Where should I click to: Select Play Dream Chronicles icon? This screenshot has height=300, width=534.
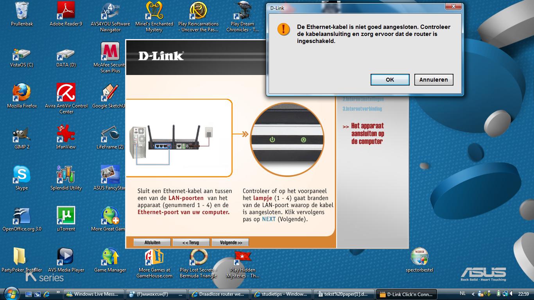tap(243, 17)
